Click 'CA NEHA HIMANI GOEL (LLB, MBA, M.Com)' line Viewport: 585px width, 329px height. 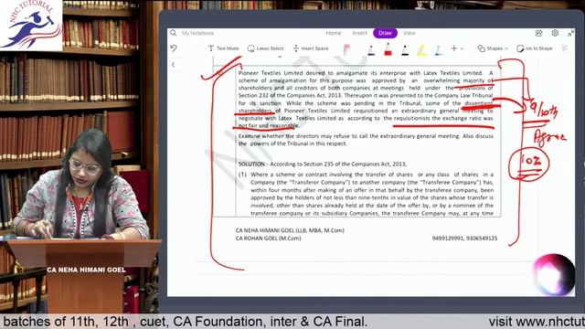pos(290,230)
